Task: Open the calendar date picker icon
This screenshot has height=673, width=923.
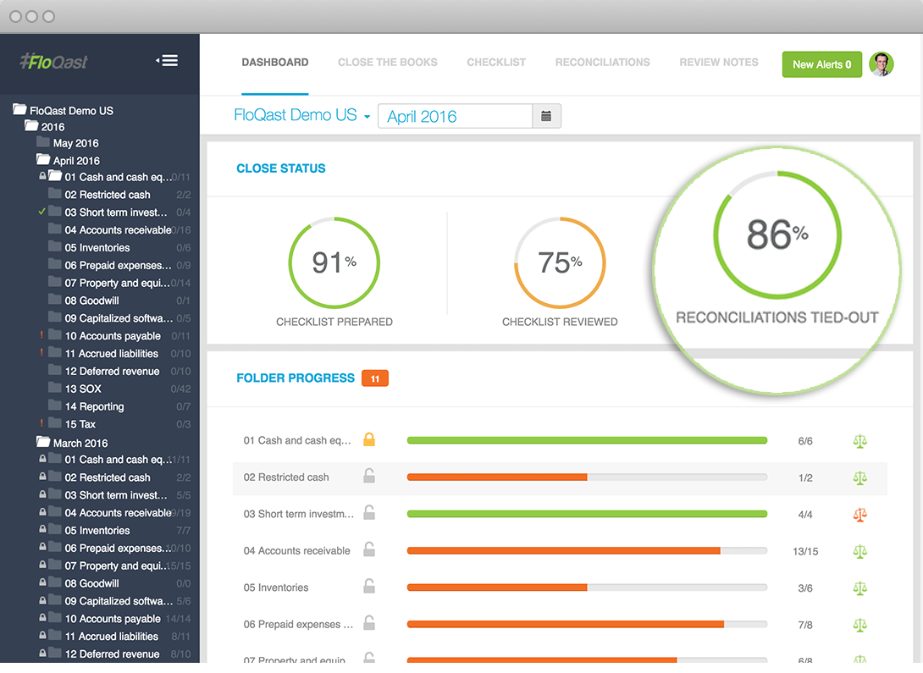Action: (546, 117)
